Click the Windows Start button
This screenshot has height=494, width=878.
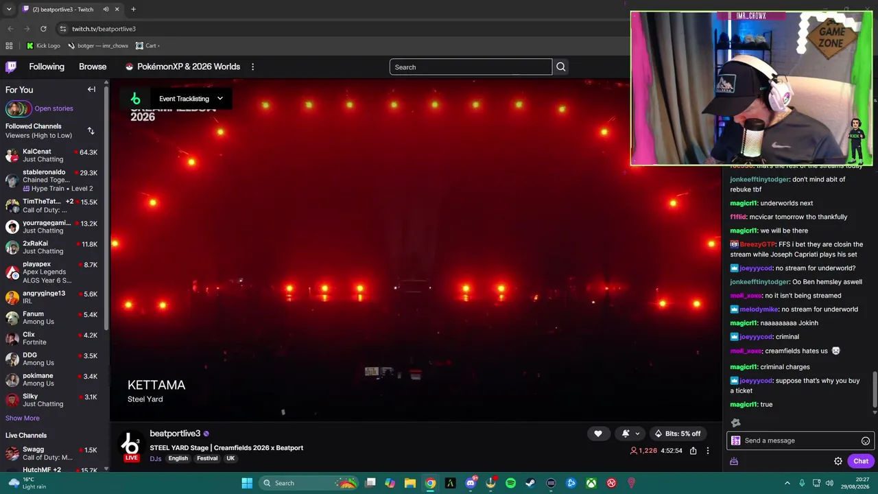point(247,483)
